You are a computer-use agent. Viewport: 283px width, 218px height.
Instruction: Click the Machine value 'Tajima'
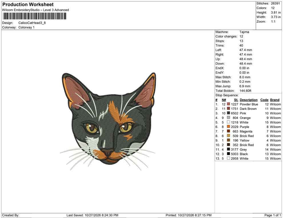coord(244,32)
